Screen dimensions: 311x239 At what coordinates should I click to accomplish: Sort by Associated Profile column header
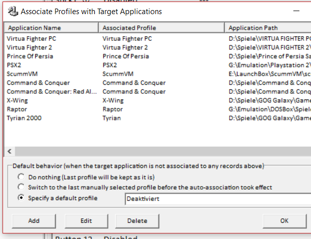tap(161, 28)
